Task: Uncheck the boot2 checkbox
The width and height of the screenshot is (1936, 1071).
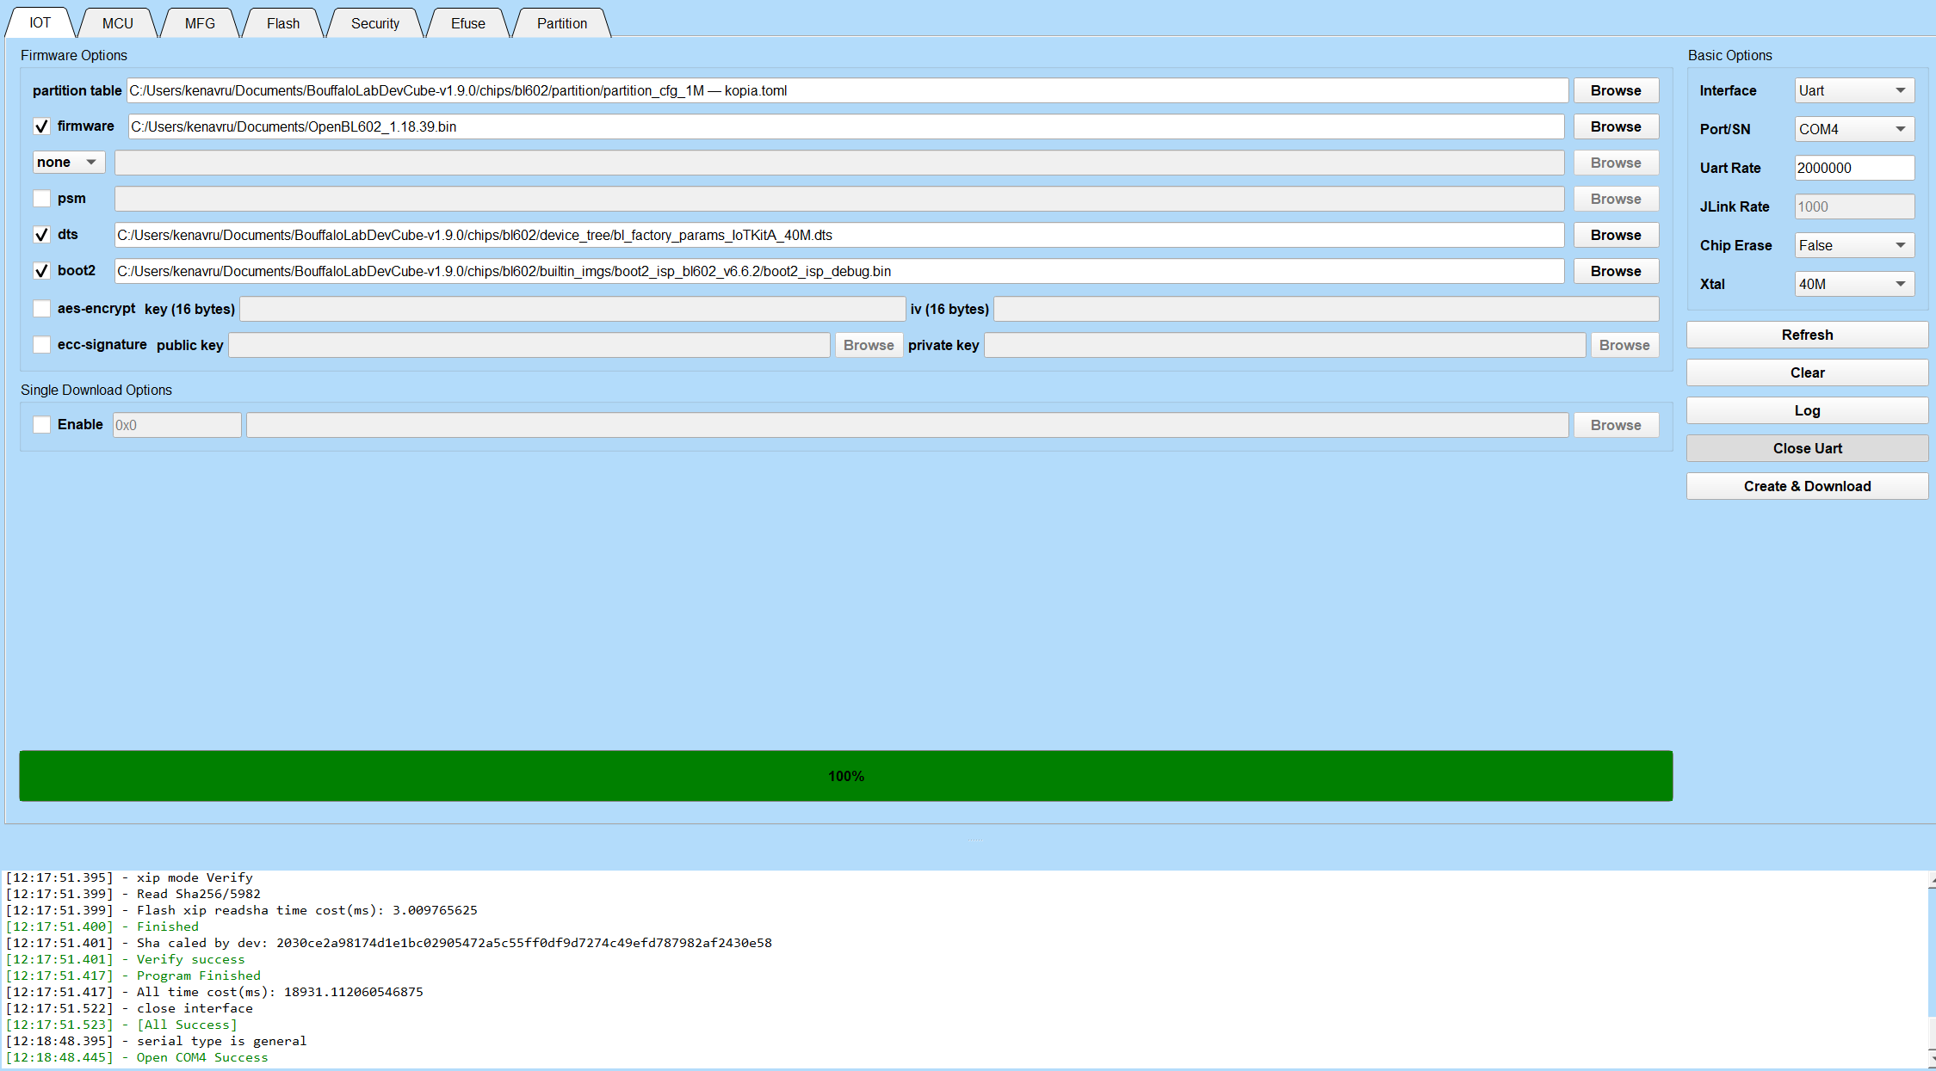Action: [41, 271]
